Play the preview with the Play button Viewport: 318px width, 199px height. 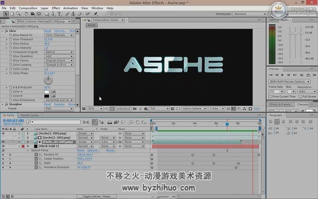pyautogui.click(x=283, y=75)
